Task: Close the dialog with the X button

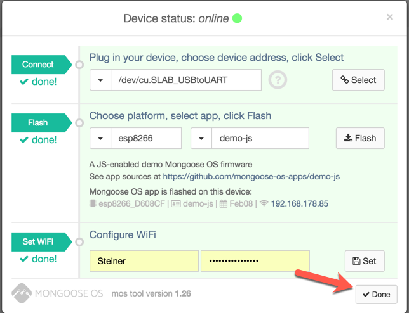Action: 390,17
